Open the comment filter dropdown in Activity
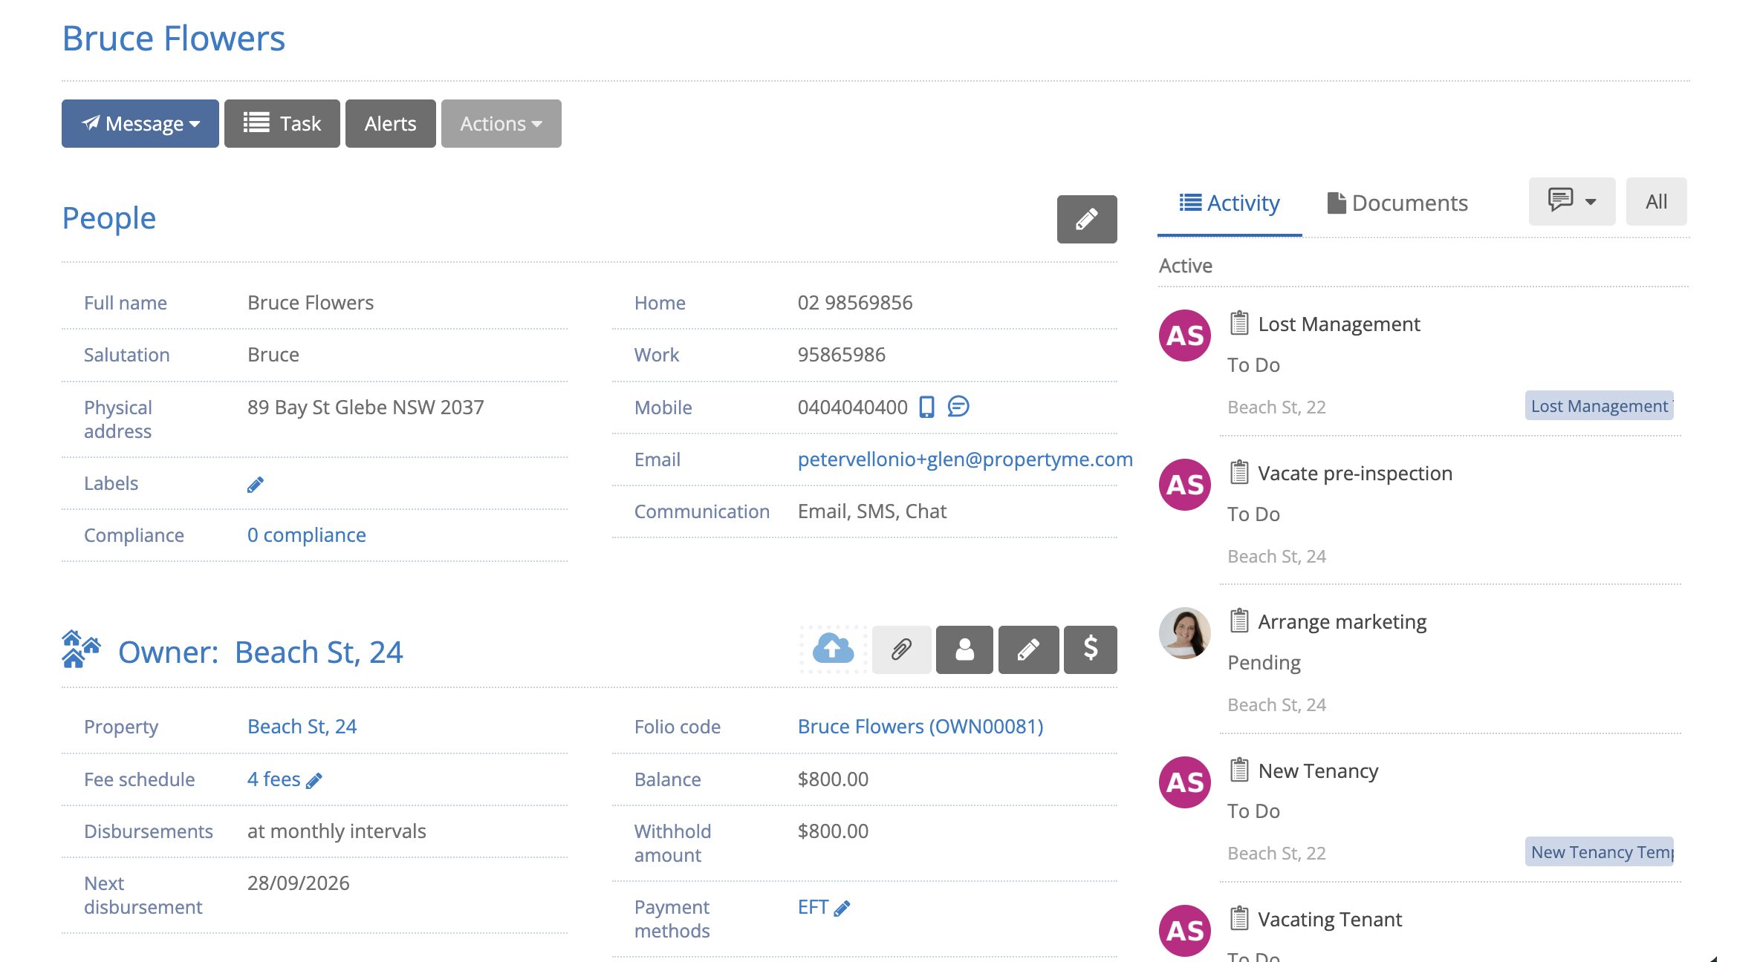Screen dimensions: 1760x962 point(1571,201)
